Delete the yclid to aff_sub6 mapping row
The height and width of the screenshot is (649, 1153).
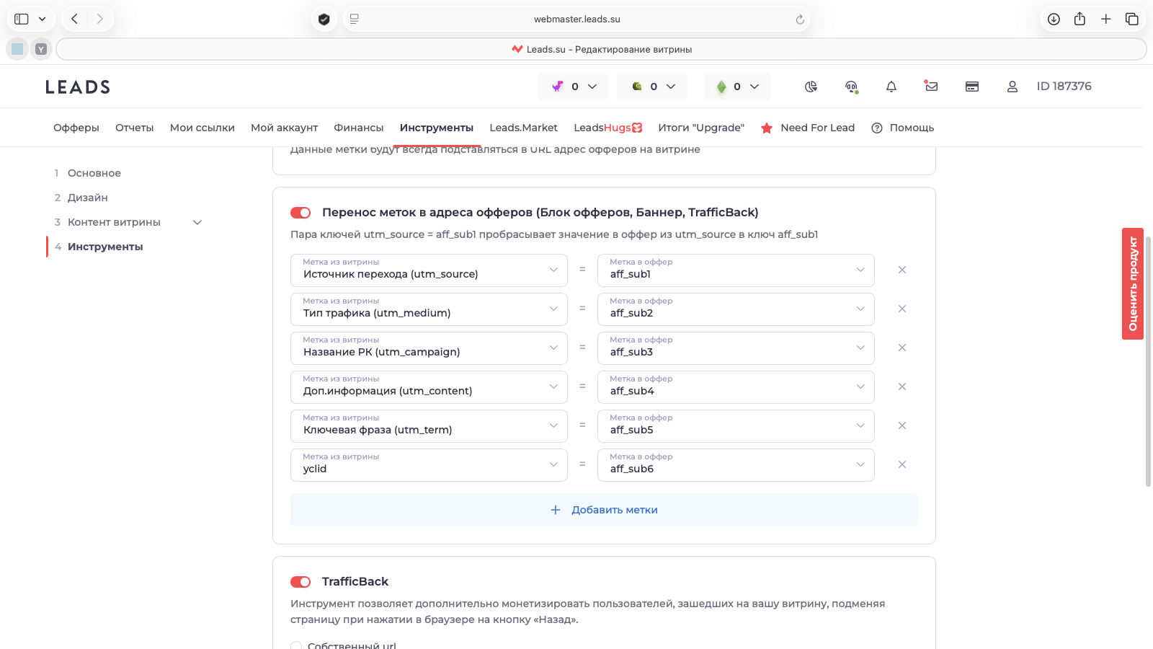pos(902,464)
